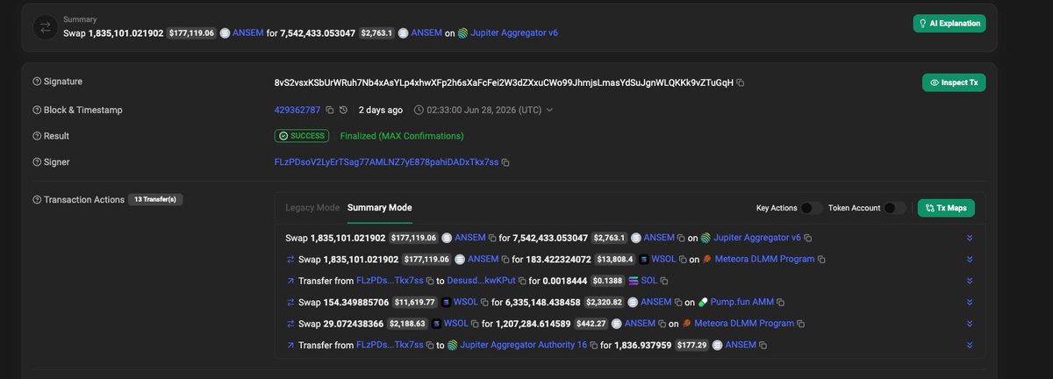Click 13 Transfer(s) badge
1053x379 pixels.
tap(155, 200)
